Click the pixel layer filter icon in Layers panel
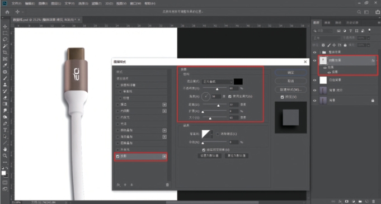Screen dimensions: 381x204 point(339,31)
